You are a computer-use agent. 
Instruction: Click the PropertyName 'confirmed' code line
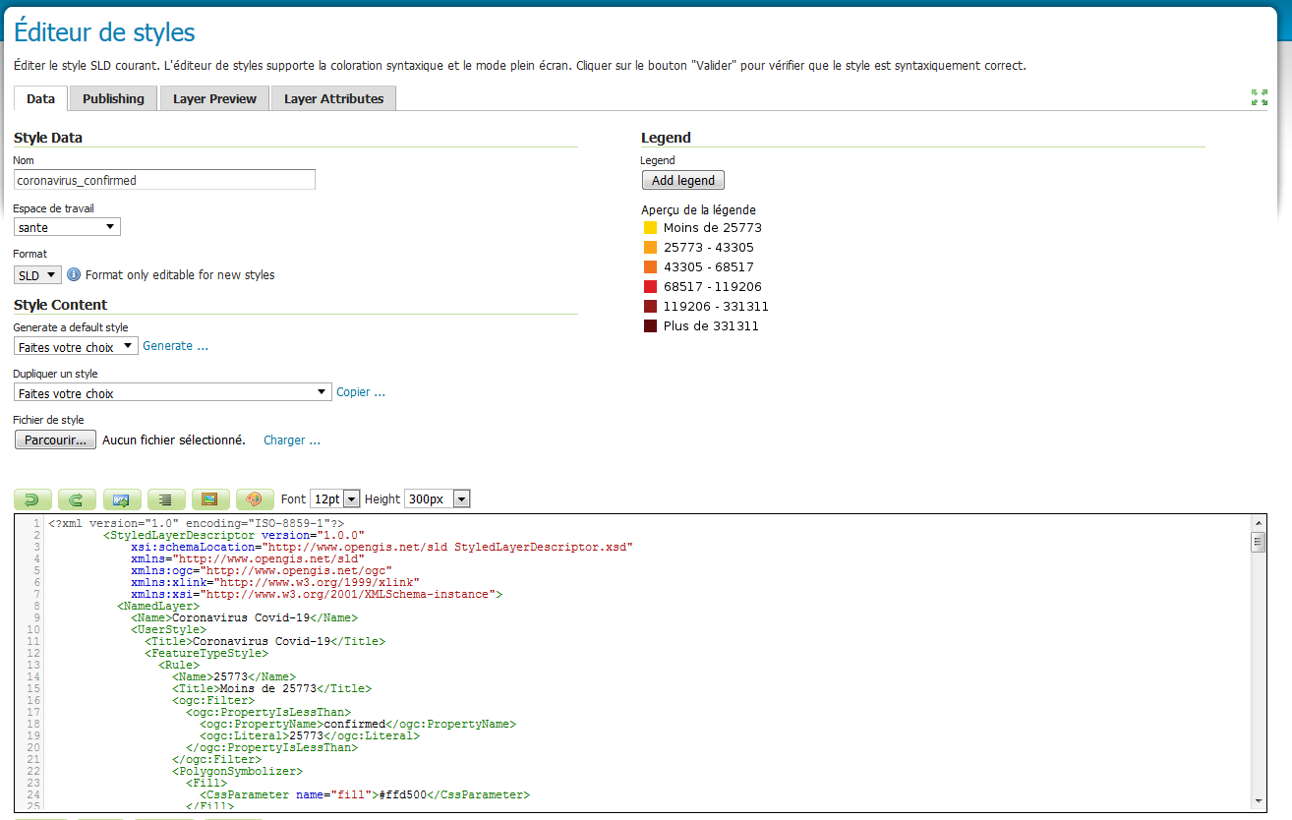pyautogui.click(x=358, y=724)
